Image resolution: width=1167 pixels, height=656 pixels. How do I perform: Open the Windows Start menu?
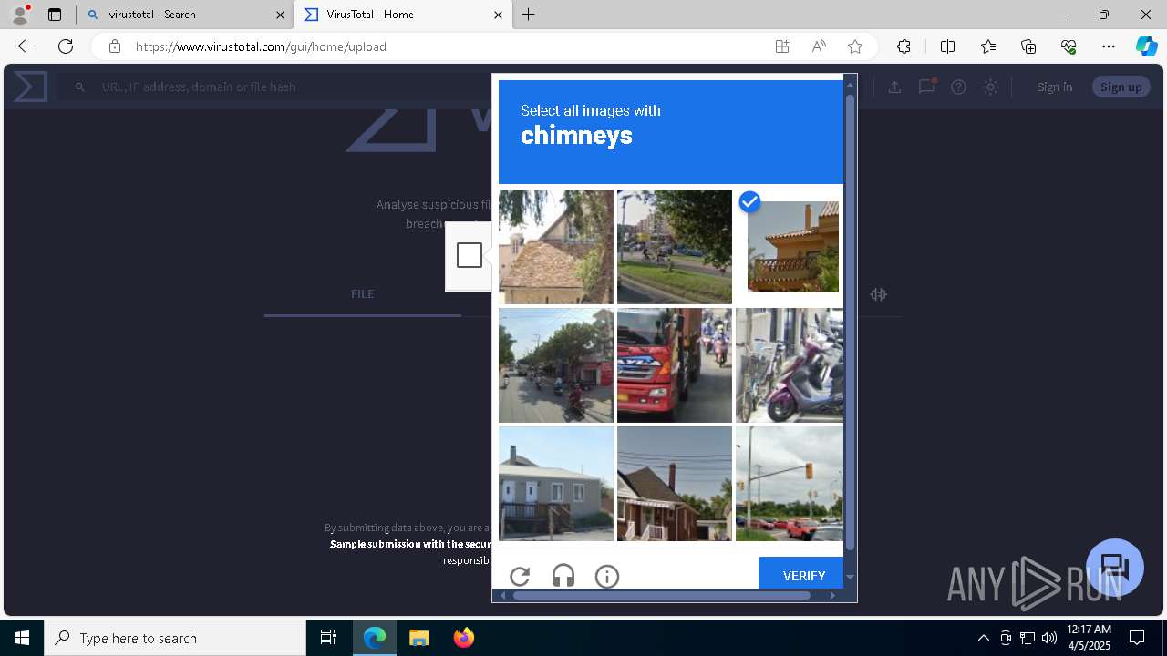pyautogui.click(x=22, y=638)
